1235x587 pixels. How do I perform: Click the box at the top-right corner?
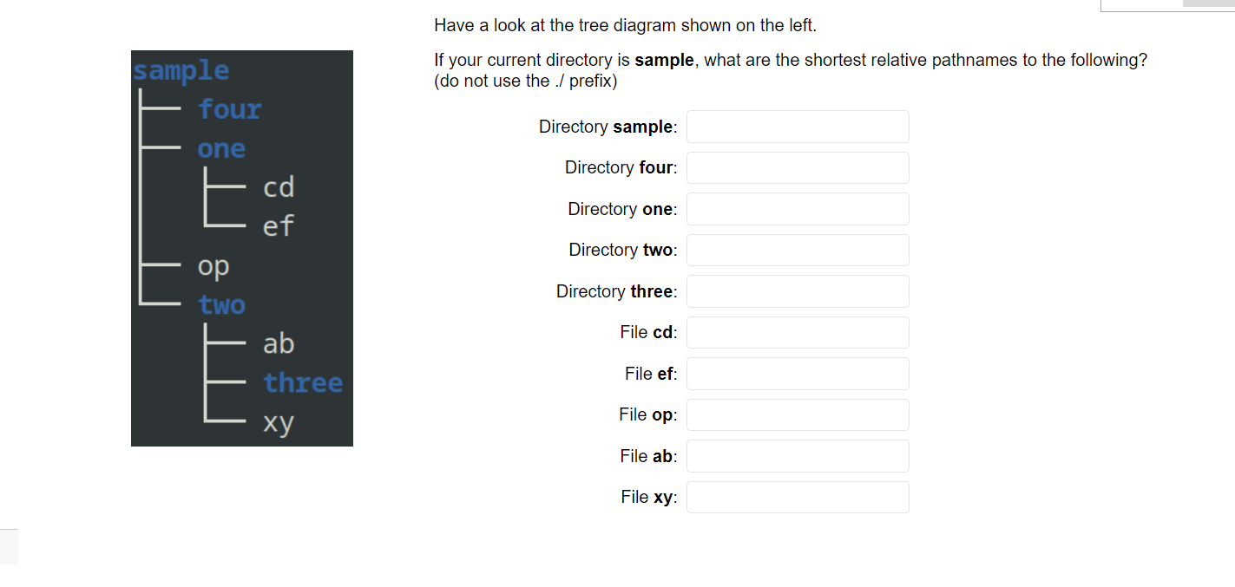[x=1167, y=5]
